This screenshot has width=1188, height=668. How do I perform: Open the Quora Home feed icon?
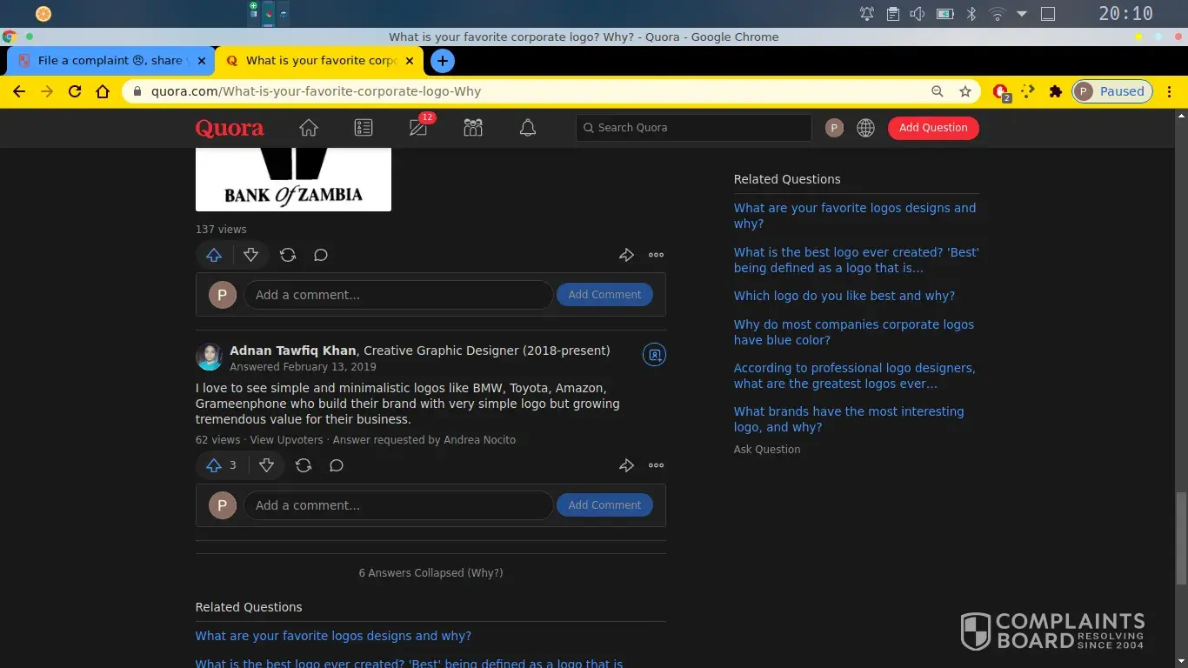309,128
